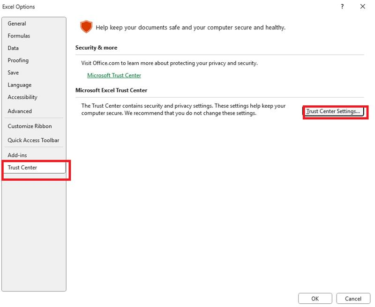This screenshot has width=375, height=307.
Task: Open Proofing settings
Action: point(34,60)
